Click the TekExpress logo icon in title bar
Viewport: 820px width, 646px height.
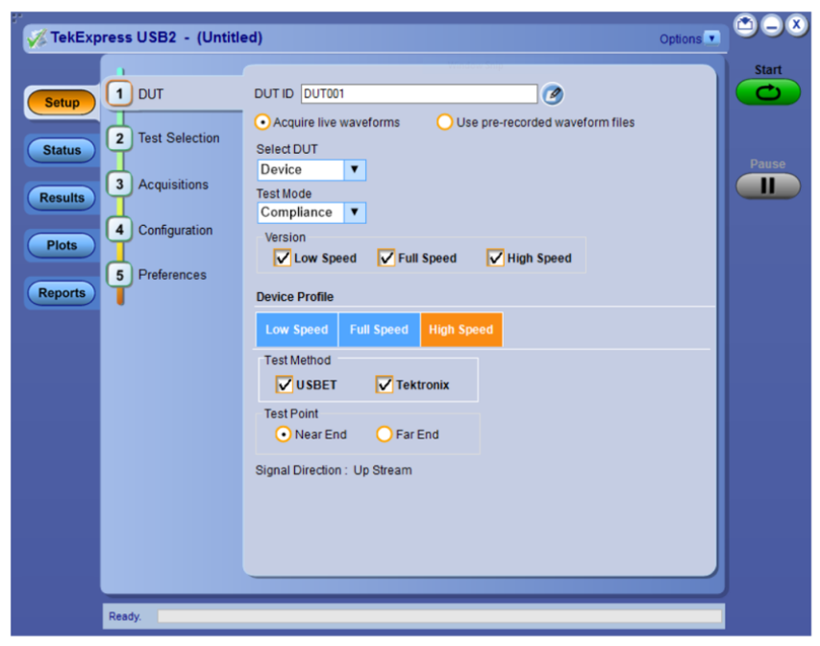pyautogui.click(x=37, y=38)
